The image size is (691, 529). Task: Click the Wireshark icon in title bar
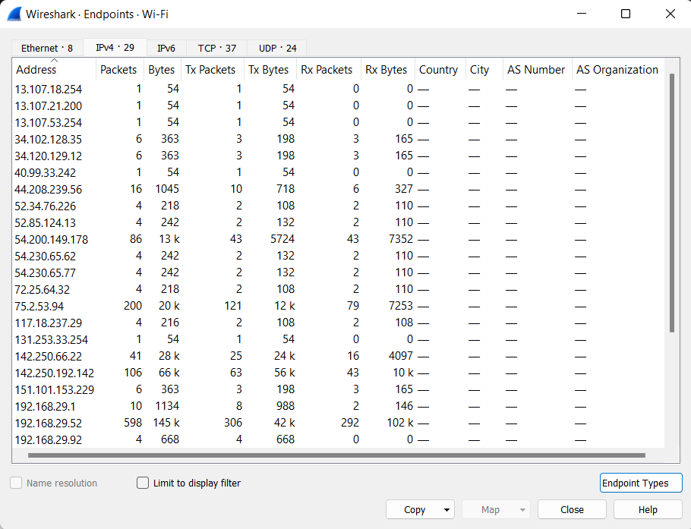[12, 13]
